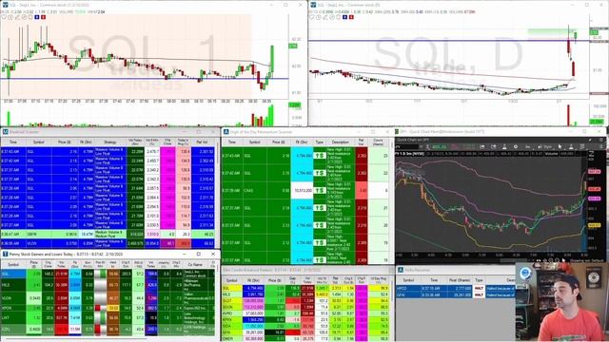
Task: Open the symbol dropdown arrow in SPY quick chart
Action: 422,147
